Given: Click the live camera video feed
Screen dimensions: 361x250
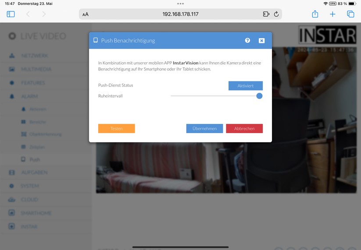Looking at the screenshot, I should 226,120.
